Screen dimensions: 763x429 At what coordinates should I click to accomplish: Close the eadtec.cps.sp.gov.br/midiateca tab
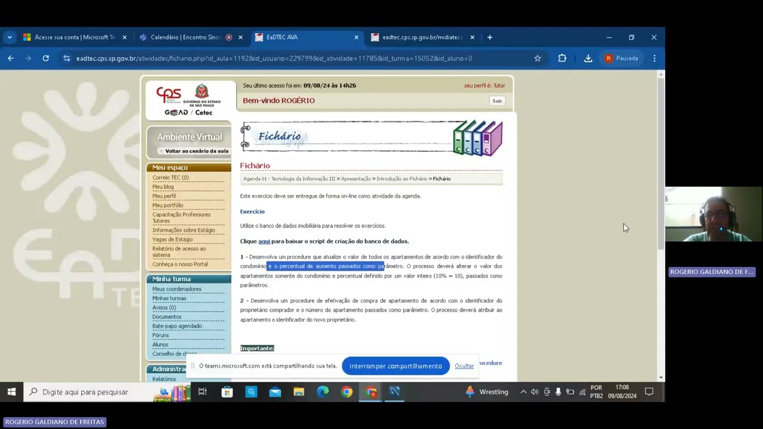(472, 37)
